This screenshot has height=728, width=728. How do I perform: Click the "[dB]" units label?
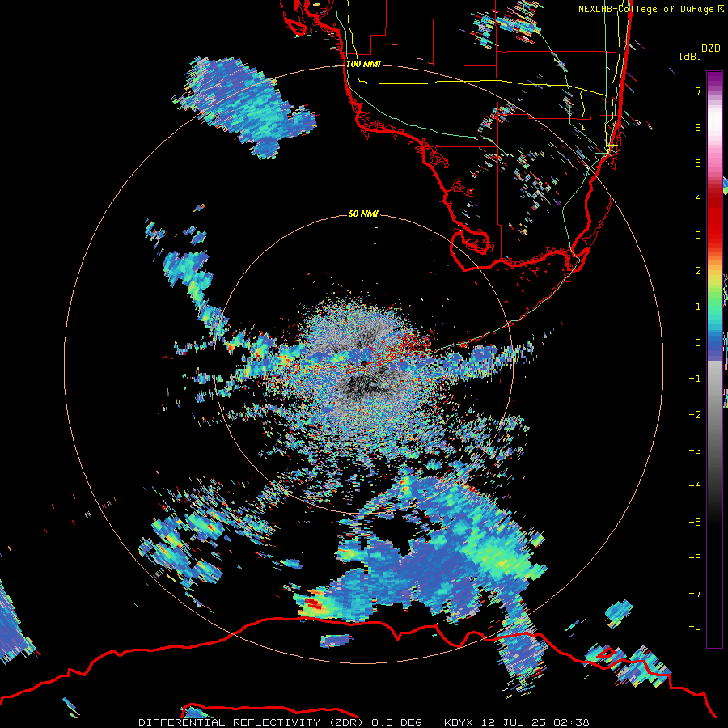pos(691,56)
